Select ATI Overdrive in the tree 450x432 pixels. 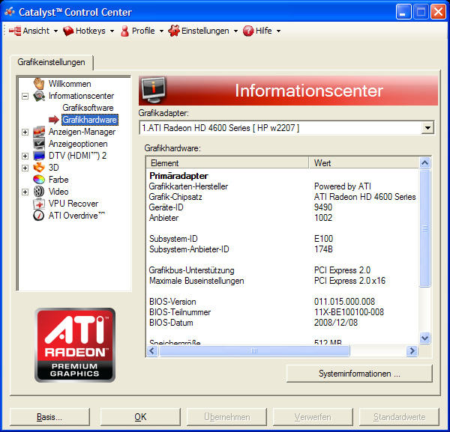tap(76, 216)
